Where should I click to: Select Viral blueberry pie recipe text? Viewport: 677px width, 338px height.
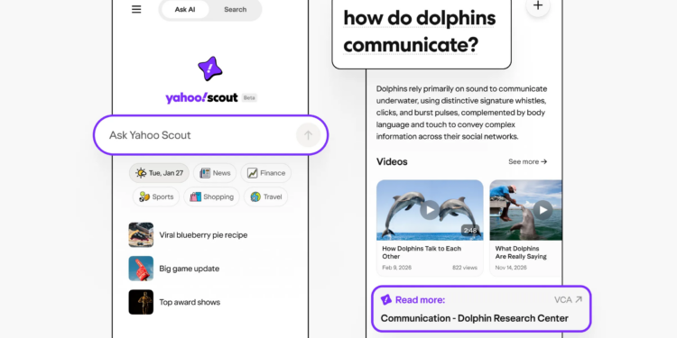[x=203, y=235]
